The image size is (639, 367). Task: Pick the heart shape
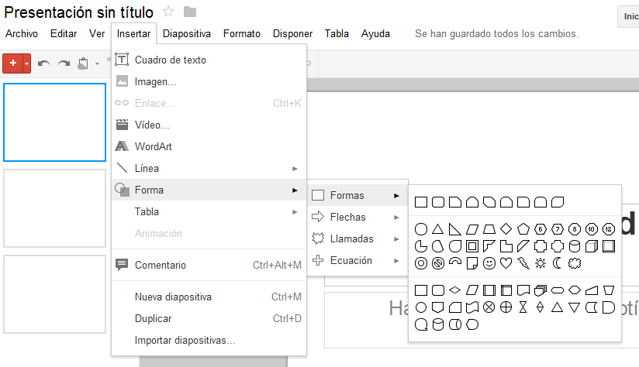coord(506,263)
